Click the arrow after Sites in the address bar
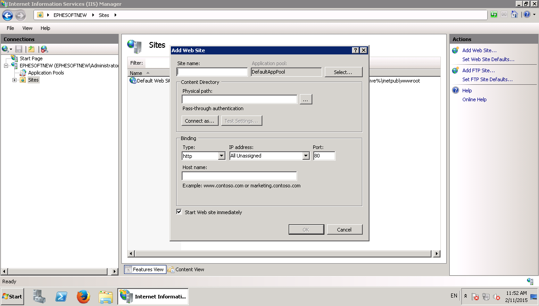Viewport: 539px width, 306px height. (x=115, y=15)
